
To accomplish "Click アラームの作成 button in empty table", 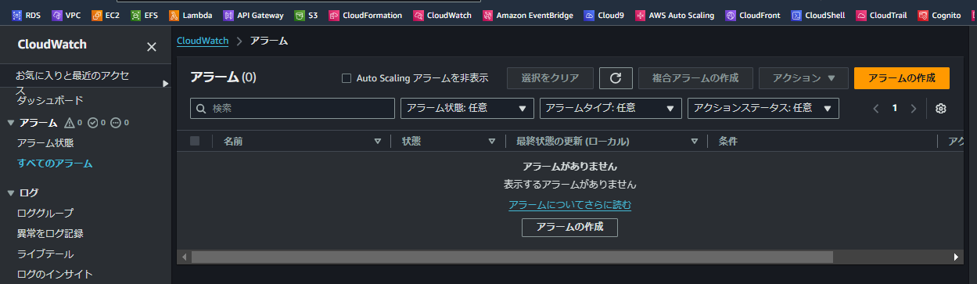I will [569, 228].
